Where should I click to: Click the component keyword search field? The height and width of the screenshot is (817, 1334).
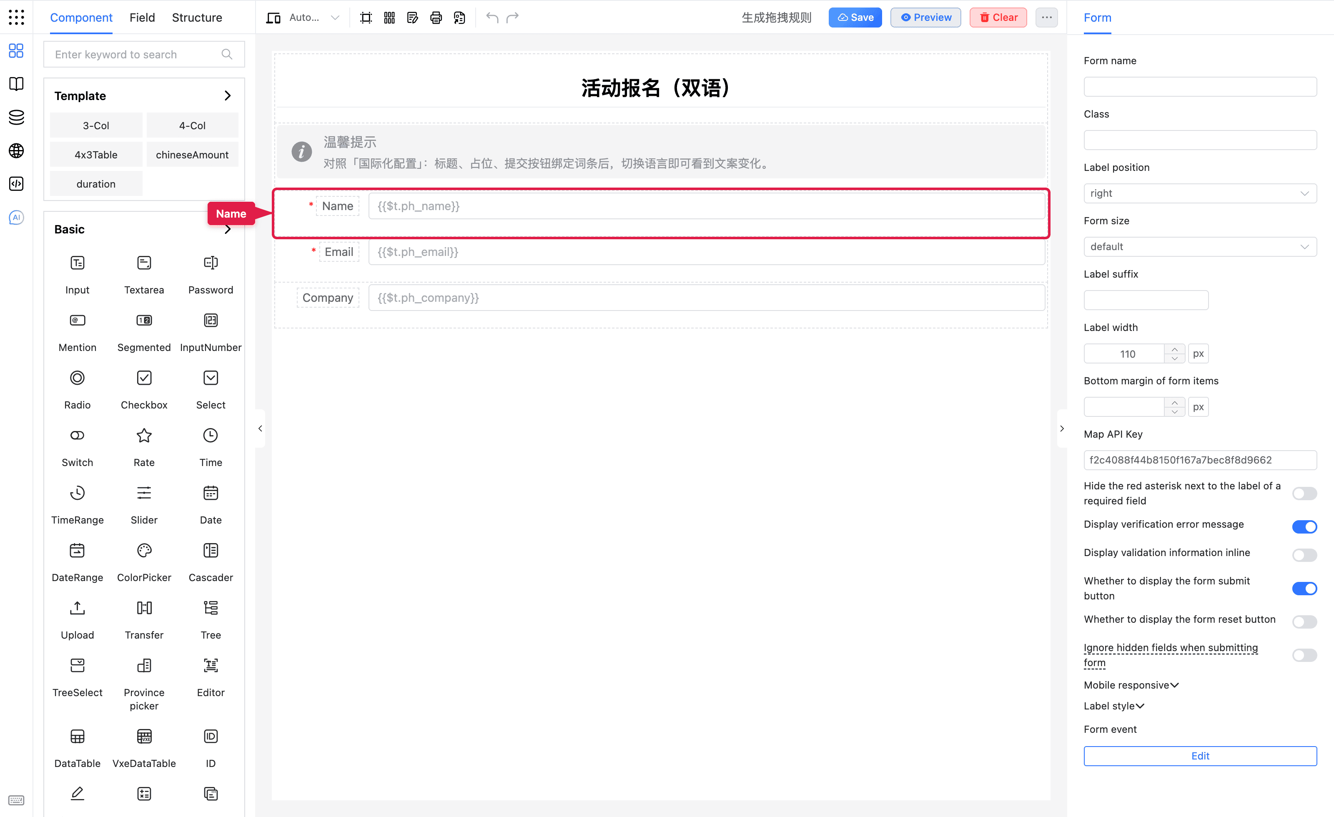click(x=144, y=54)
